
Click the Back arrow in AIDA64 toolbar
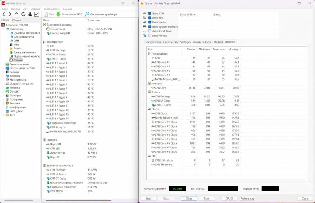(x=3, y=14)
